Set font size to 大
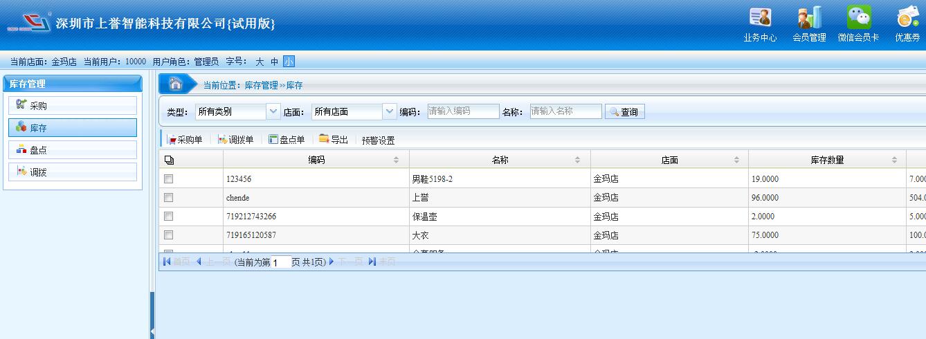926x339 pixels. (x=260, y=62)
